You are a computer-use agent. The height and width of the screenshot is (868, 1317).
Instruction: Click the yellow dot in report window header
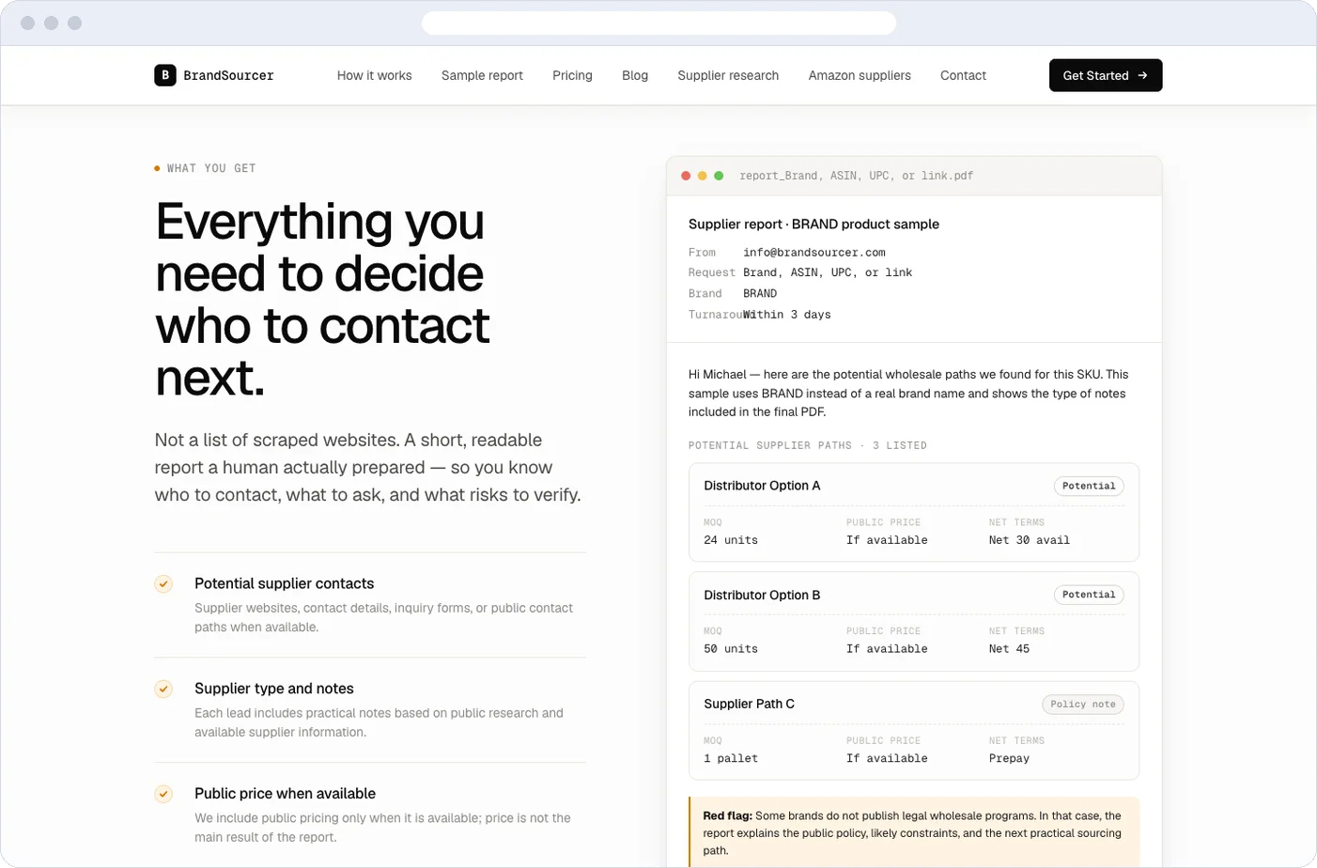point(702,176)
